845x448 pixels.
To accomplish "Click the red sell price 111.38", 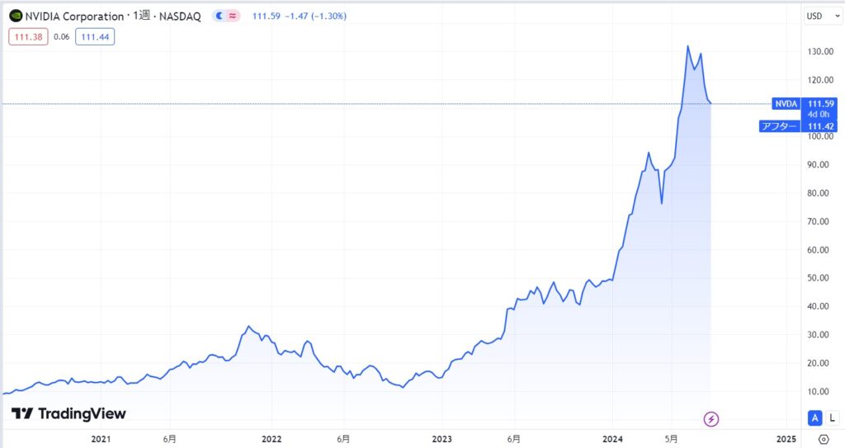I will [x=29, y=36].
